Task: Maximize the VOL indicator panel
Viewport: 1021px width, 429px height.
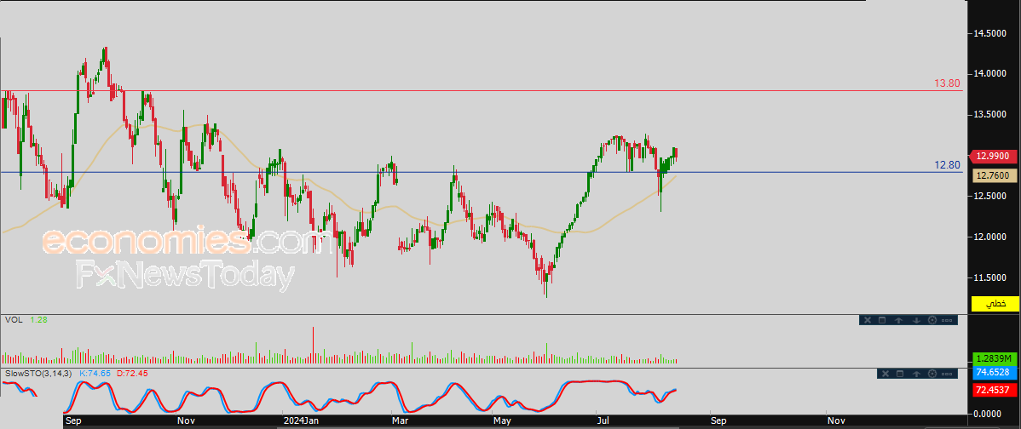Action: point(882,320)
